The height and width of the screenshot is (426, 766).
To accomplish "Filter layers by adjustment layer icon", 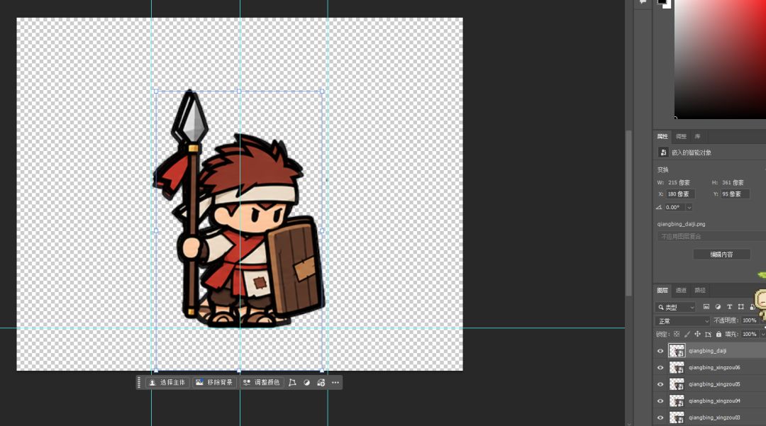I will (x=718, y=307).
